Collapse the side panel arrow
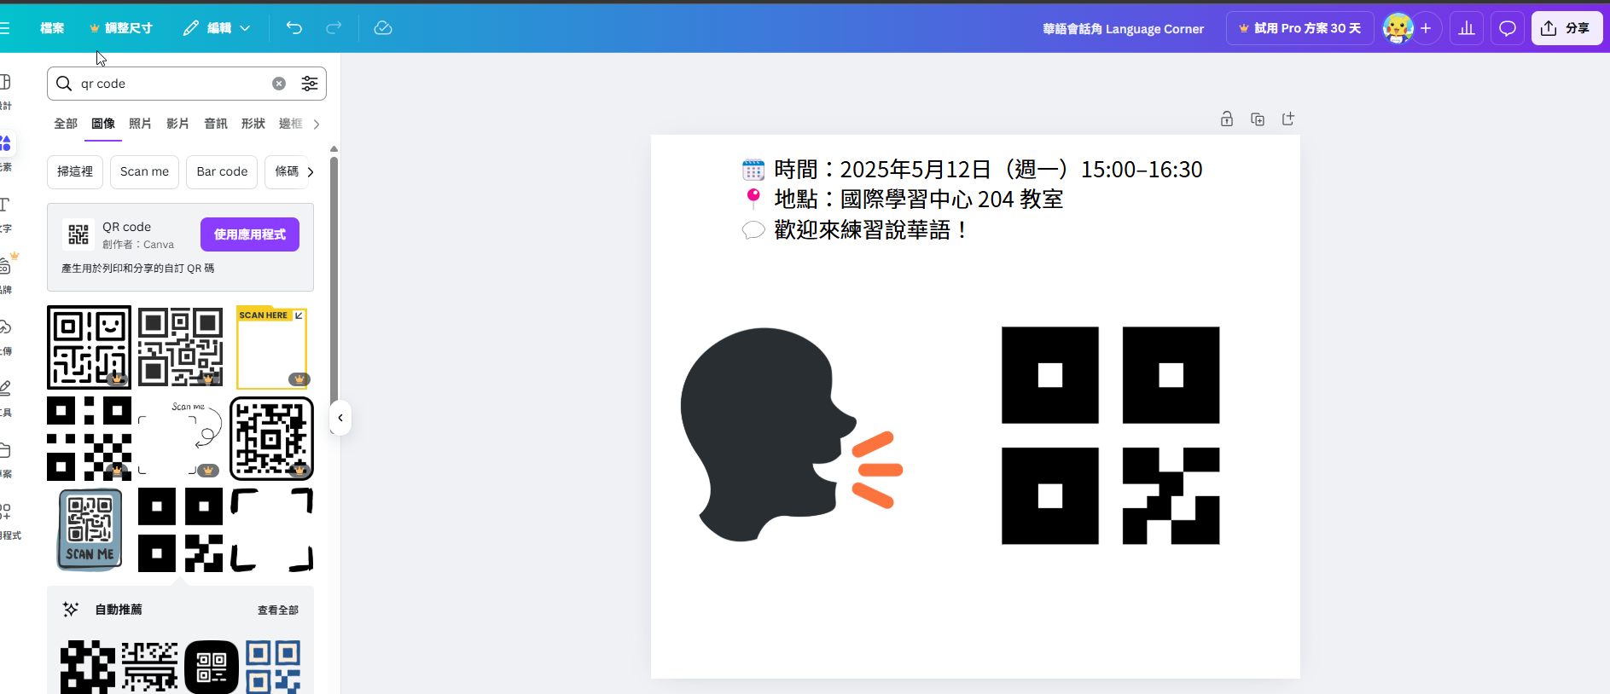The width and height of the screenshot is (1610, 694). (340, 418)
